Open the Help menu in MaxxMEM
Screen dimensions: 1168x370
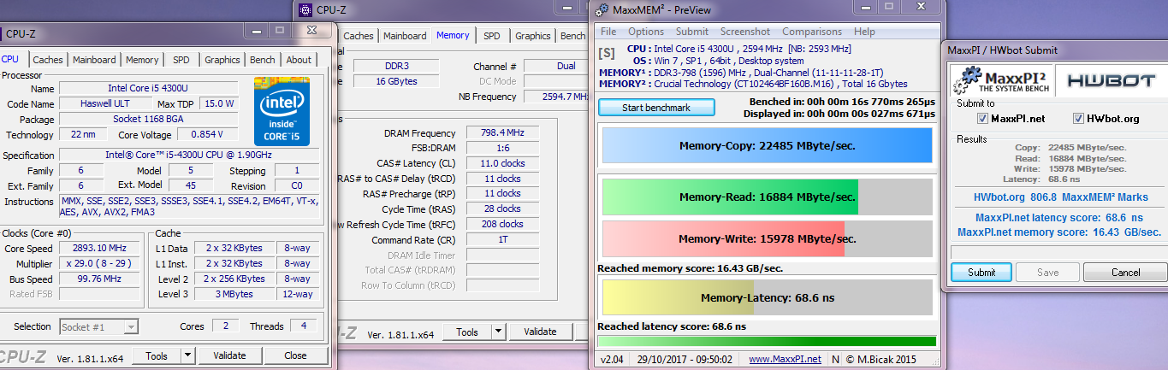864,32
